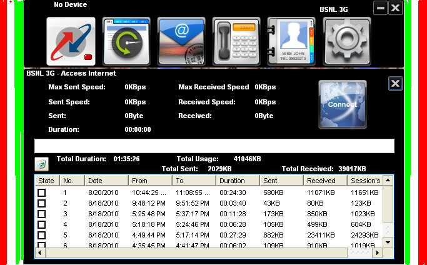Select the 23411KB received cell
The width and height of the screenshot is (427, 265).
321,235
